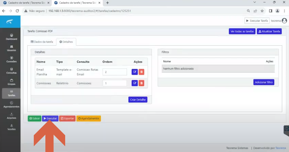
Task: Click the Ordem field containing 2
Action: [115, 72]
